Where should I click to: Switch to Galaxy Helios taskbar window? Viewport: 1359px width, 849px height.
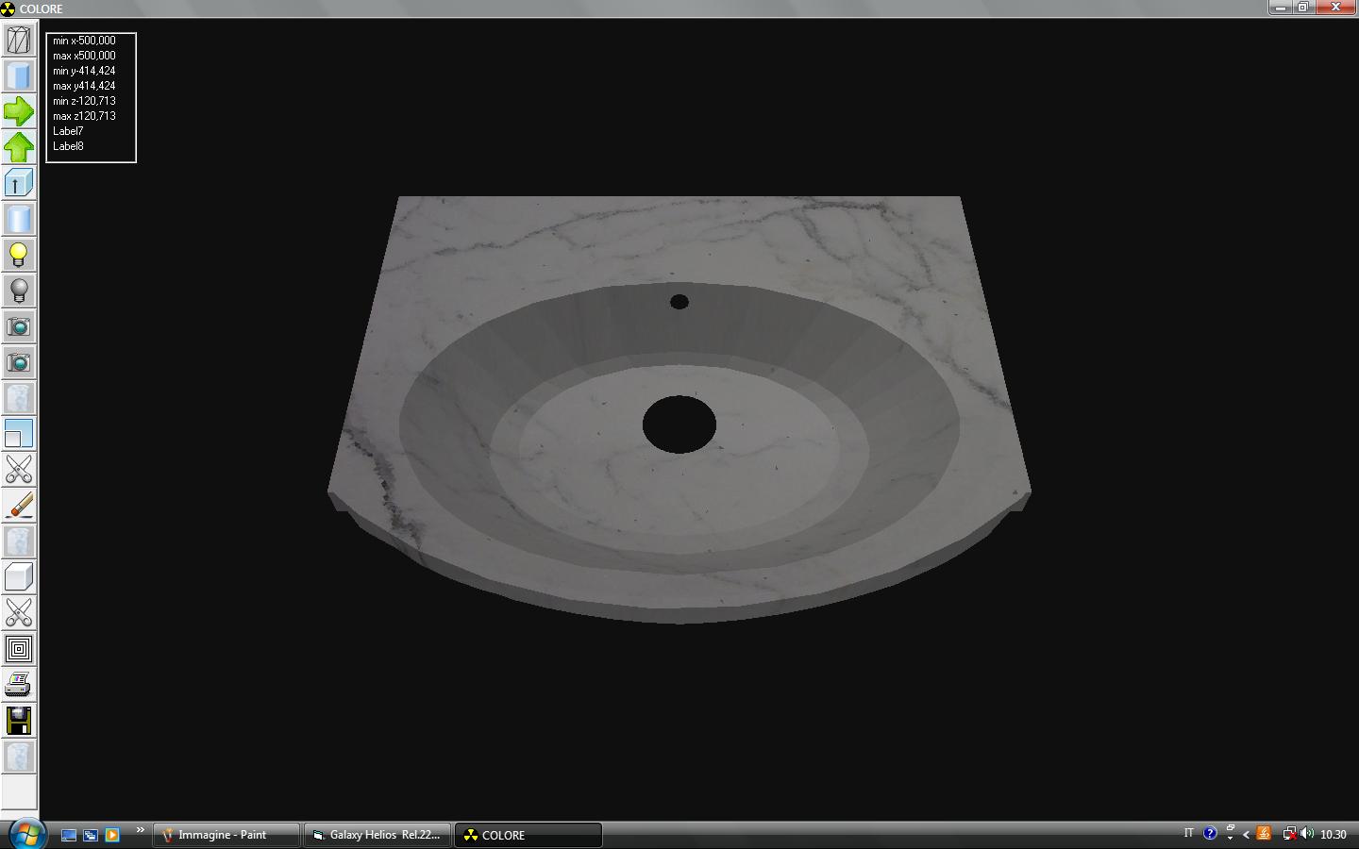pos(377,835)
